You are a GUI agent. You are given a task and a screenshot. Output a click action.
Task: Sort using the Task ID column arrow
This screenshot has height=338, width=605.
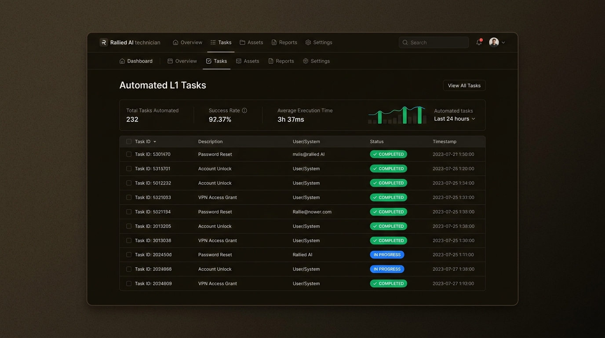[155, 142]
